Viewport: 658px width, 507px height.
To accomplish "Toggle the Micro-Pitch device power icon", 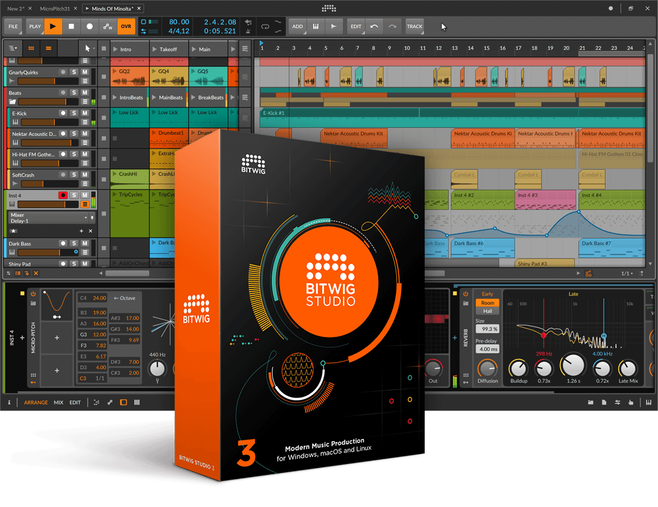I will coord(33,294).
